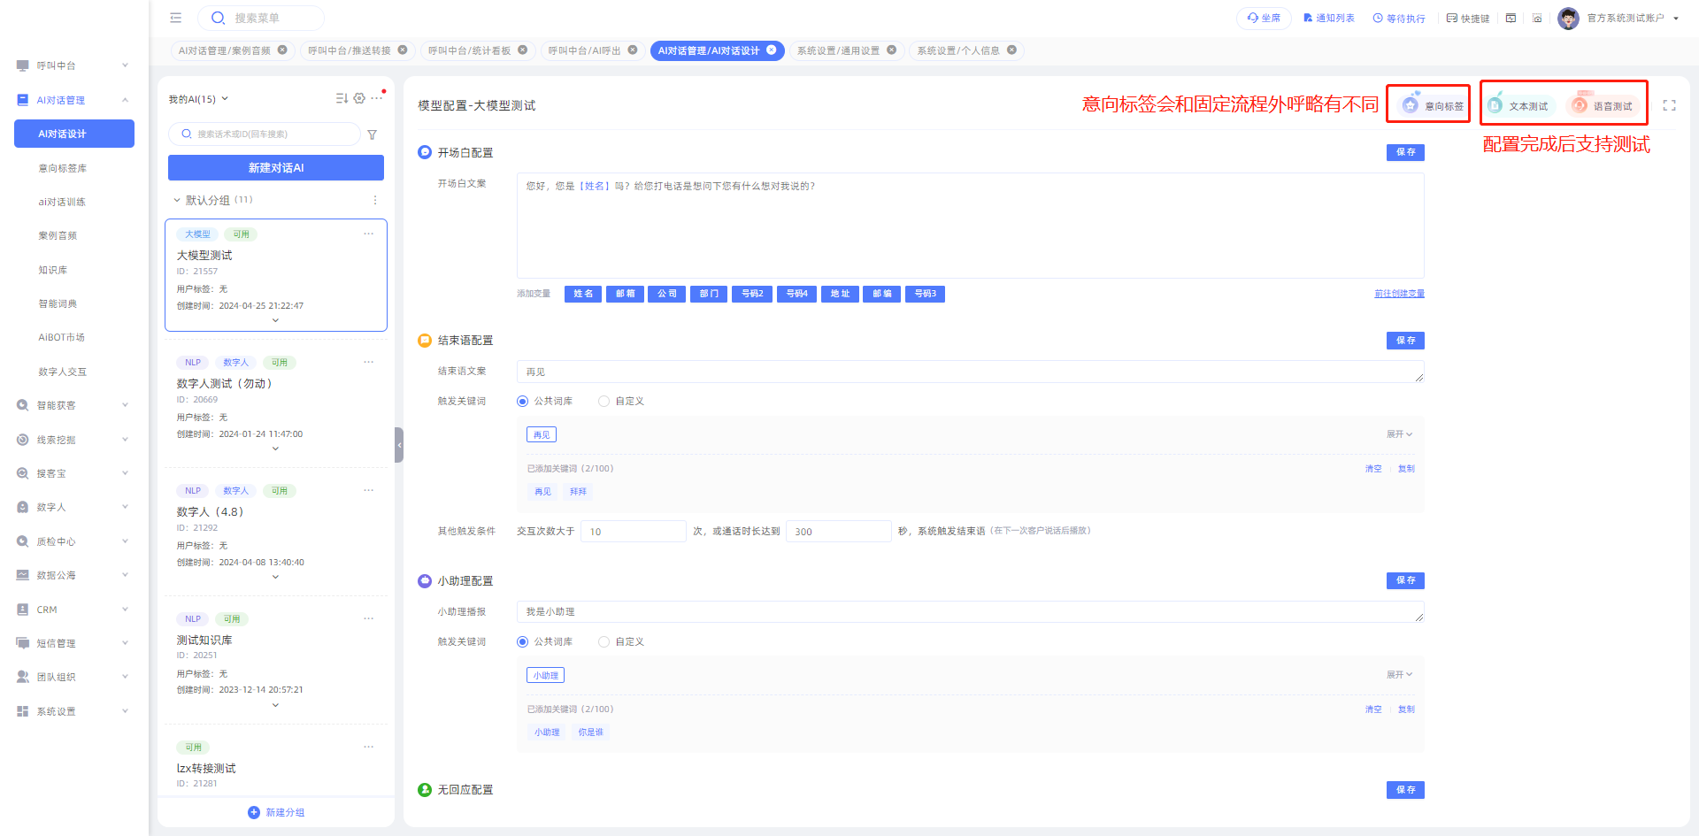
Task: Click the 搜索菜单 search box
Action: click(x=261, y=18)
